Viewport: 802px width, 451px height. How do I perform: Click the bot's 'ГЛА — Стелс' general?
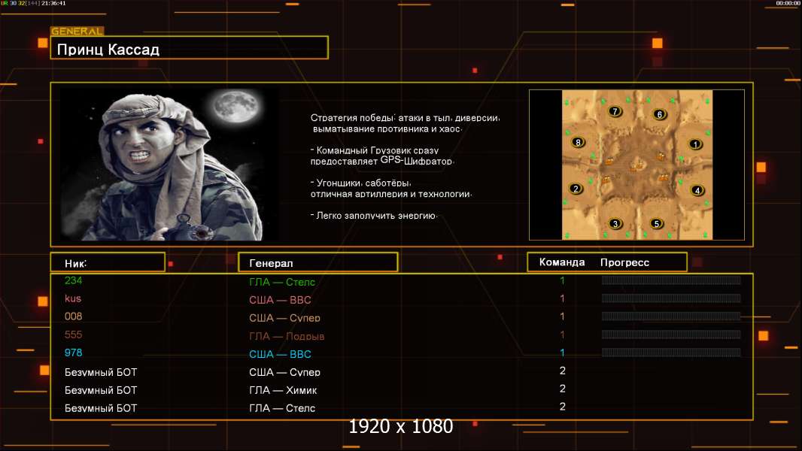[x=282, y=408]
